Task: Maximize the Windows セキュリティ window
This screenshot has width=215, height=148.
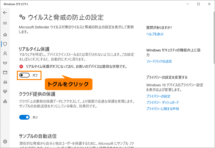Action: tap(198, 4)
